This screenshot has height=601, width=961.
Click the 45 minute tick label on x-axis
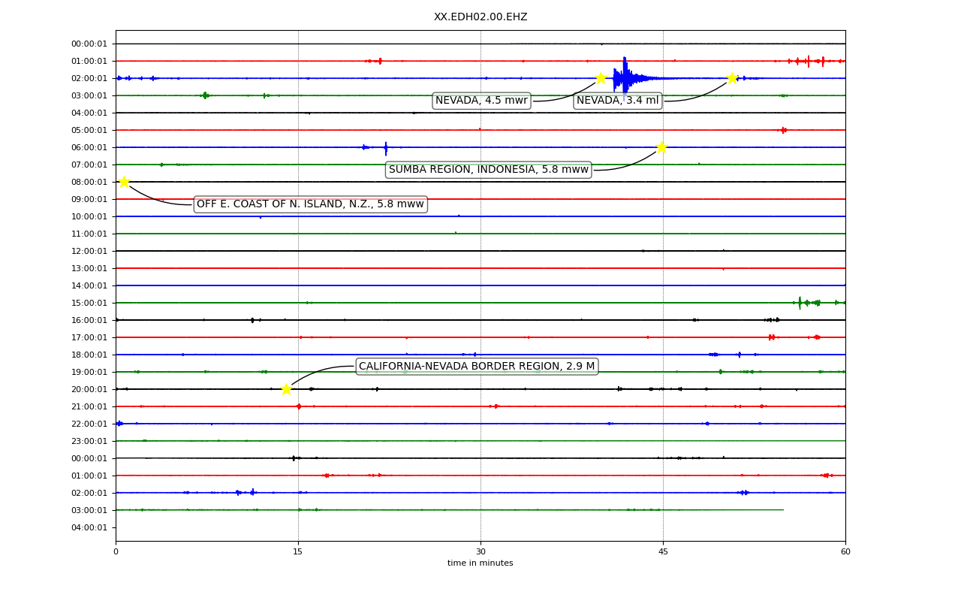663,552
